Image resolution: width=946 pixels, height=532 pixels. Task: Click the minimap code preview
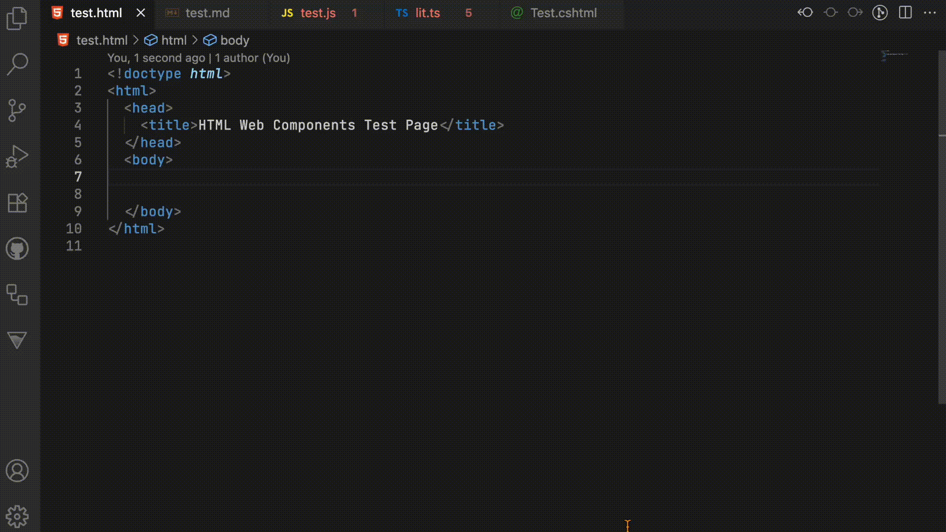coord(894,55)
